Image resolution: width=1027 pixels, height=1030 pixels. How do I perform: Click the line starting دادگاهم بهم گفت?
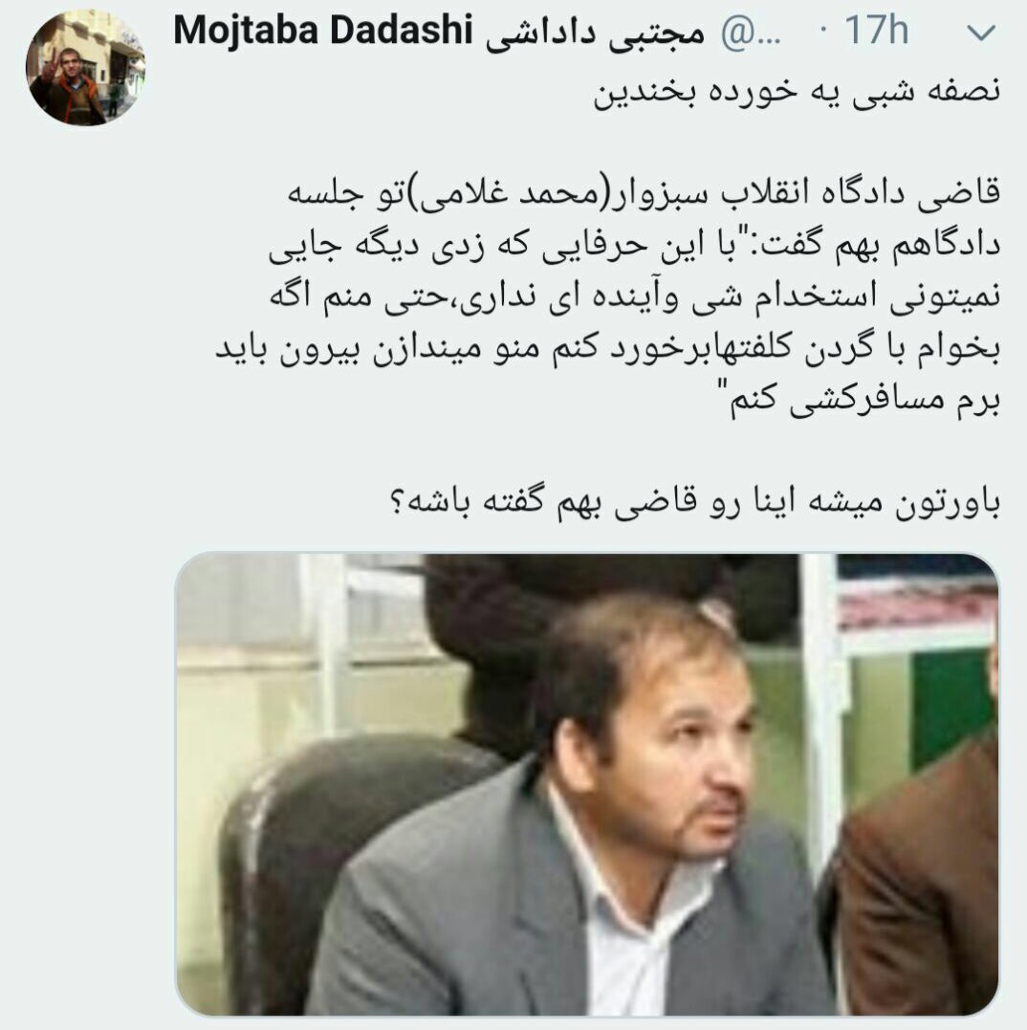point(634,246)
